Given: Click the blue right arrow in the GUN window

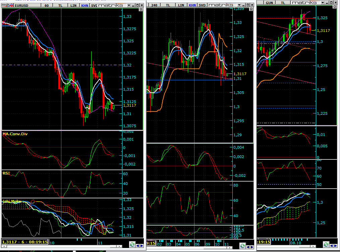Looking at the screenshot, I should coord(336,246).
